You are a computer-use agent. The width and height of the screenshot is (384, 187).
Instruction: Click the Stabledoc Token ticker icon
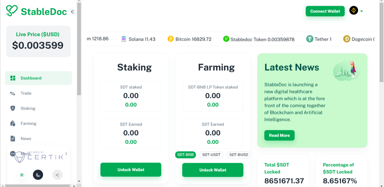pyautogui.click(x=226, y=39)
